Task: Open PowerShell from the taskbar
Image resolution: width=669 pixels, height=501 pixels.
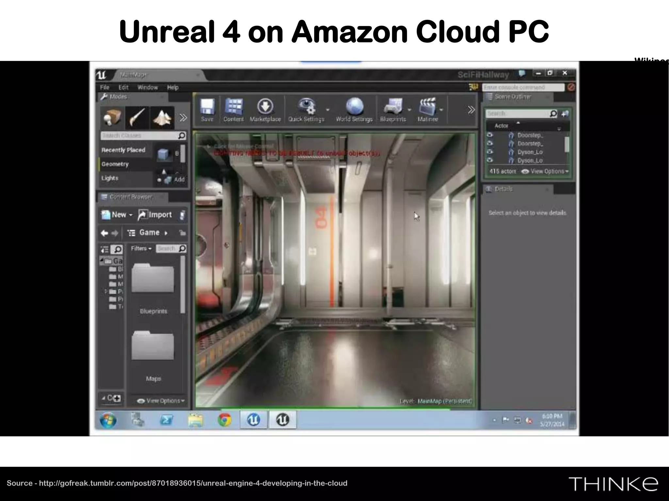Action: click(x=166, y=420)
